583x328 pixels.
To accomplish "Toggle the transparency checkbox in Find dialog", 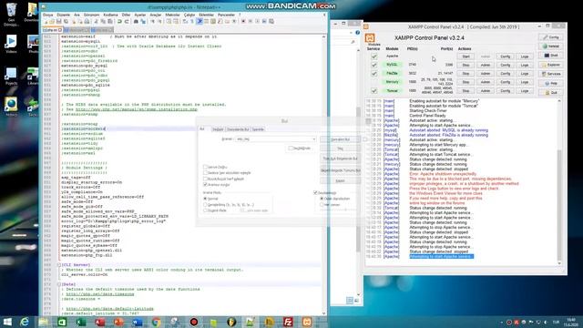I will [x=315, y=192].
